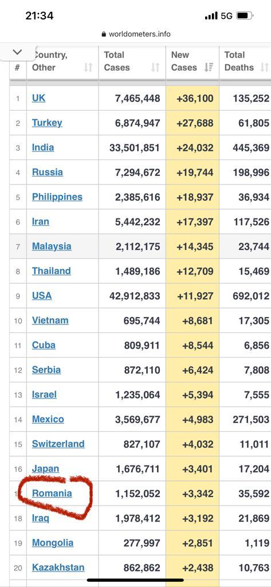Viewport: 271px width, 587px height.
Task: Collapse the dropdown chevron tab at top left
Action: coord(17,52)
